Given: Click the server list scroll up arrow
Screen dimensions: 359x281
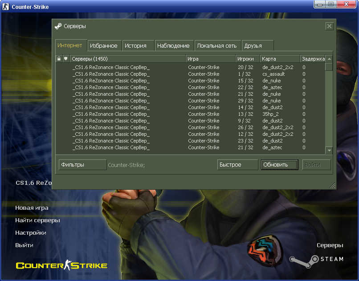Looking at the screenshot, I should (x=329, y=59).
